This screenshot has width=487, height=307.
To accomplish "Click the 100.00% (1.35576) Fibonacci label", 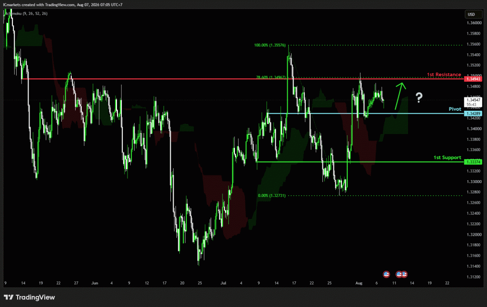I will [270, 45].
